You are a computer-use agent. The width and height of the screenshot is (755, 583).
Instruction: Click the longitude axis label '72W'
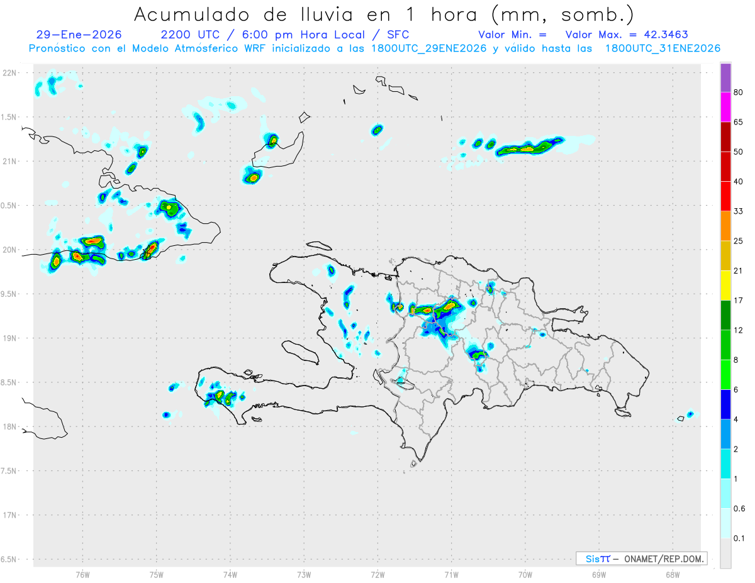[377, 574]
